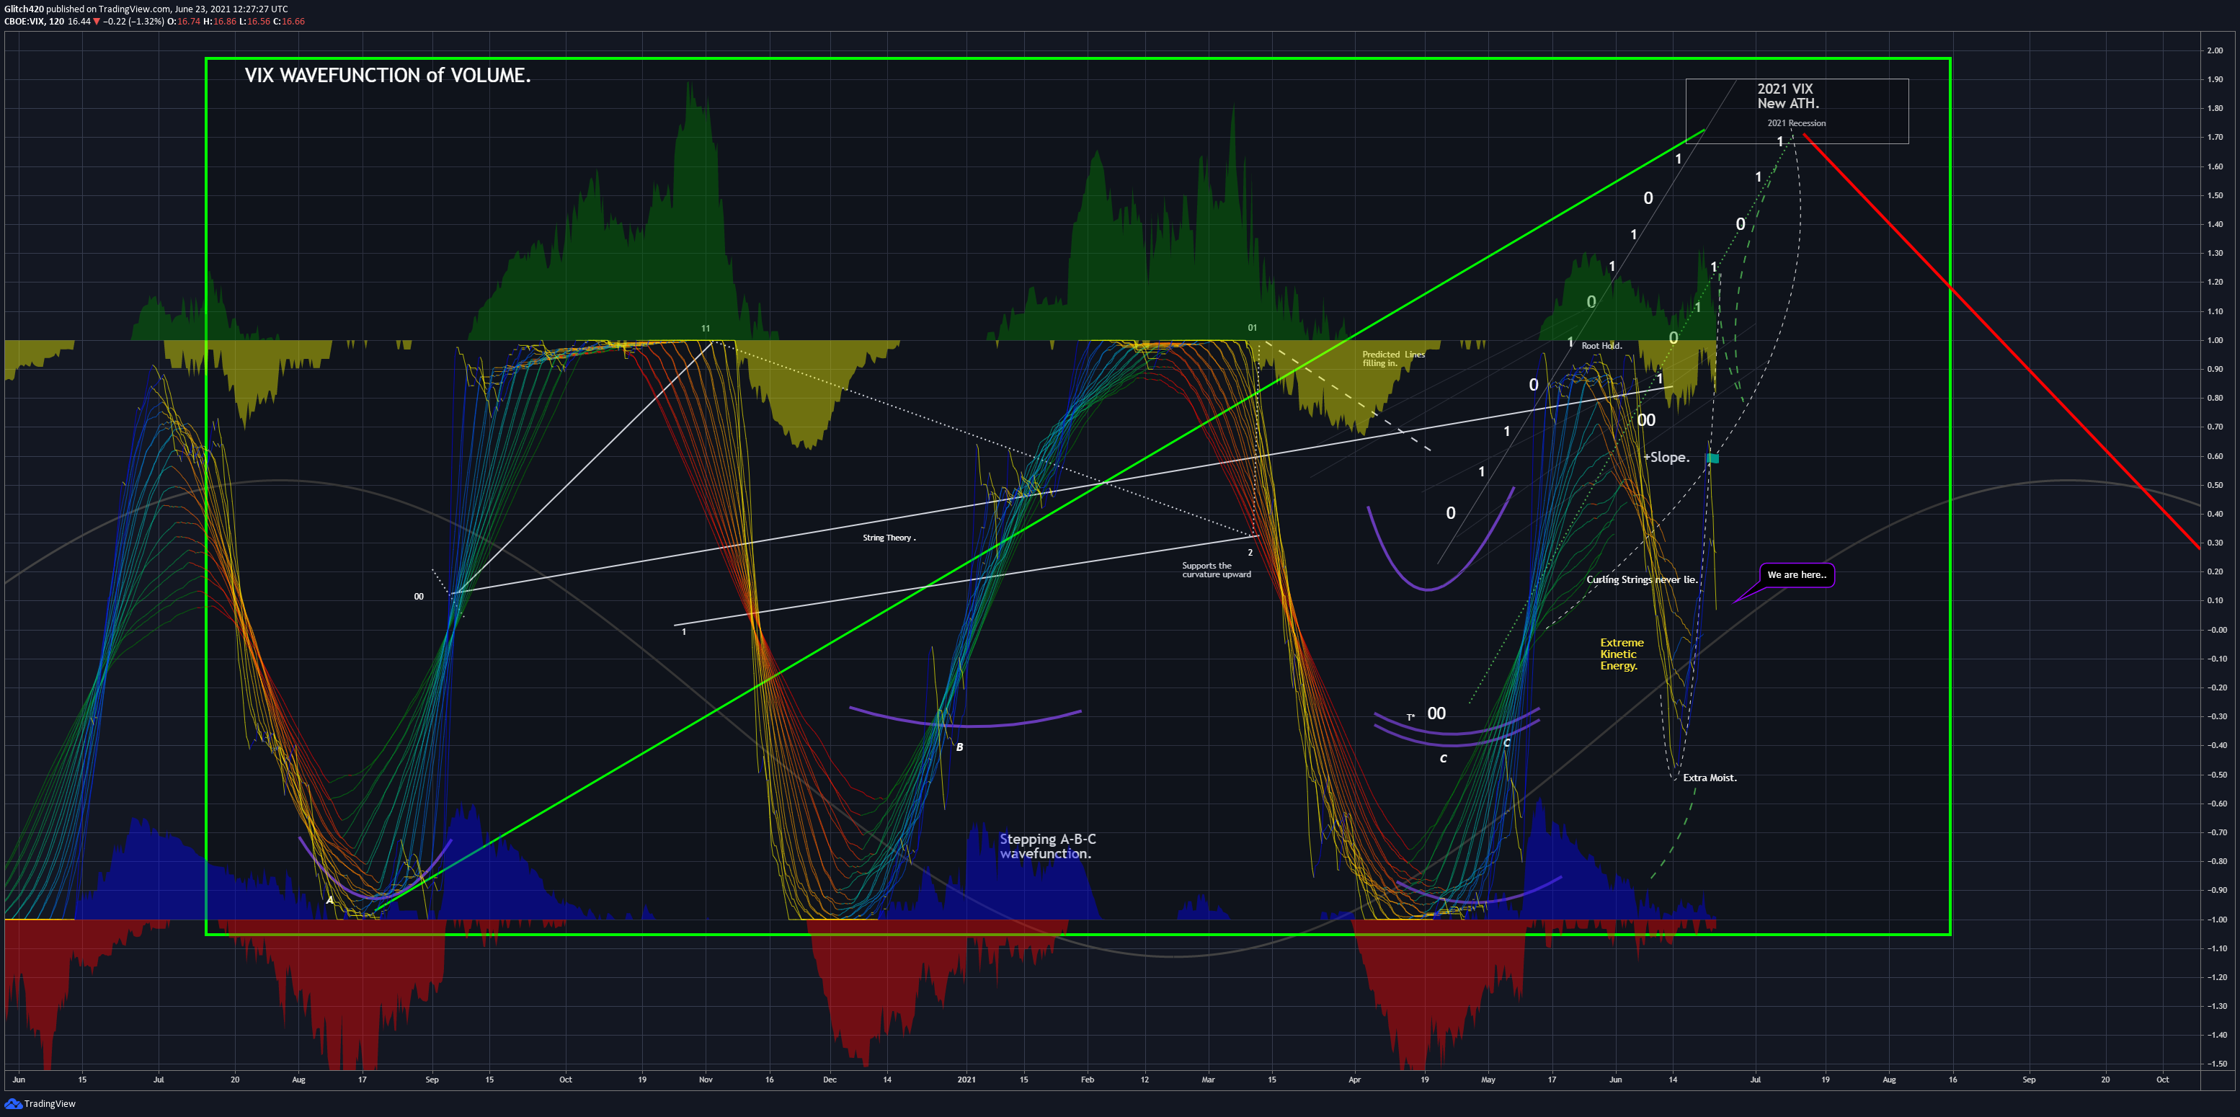Click wave label 'B' on the chart
Viewport: 2240px width, 1117px height.
click(x=959, y=747)
